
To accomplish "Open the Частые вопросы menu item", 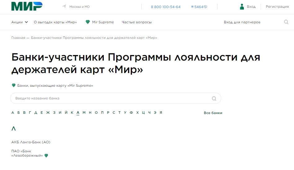I will click(x=137, y=22).
